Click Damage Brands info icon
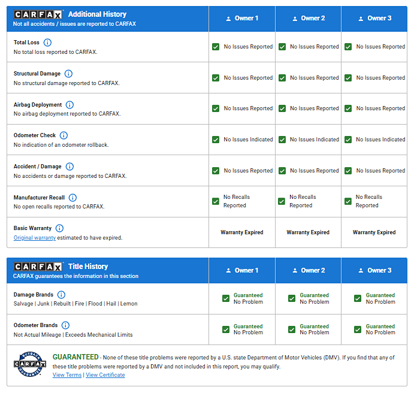 (x=61, y=295)
